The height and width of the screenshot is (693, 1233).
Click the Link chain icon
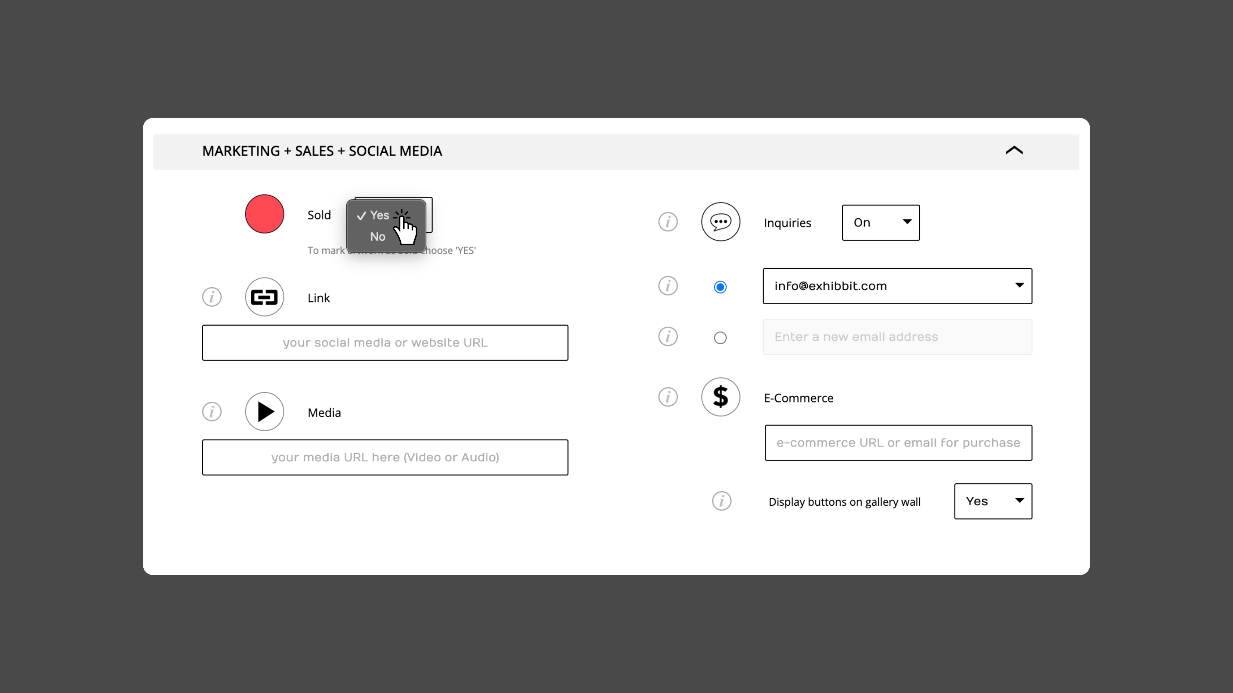click(x=264, y=297)
